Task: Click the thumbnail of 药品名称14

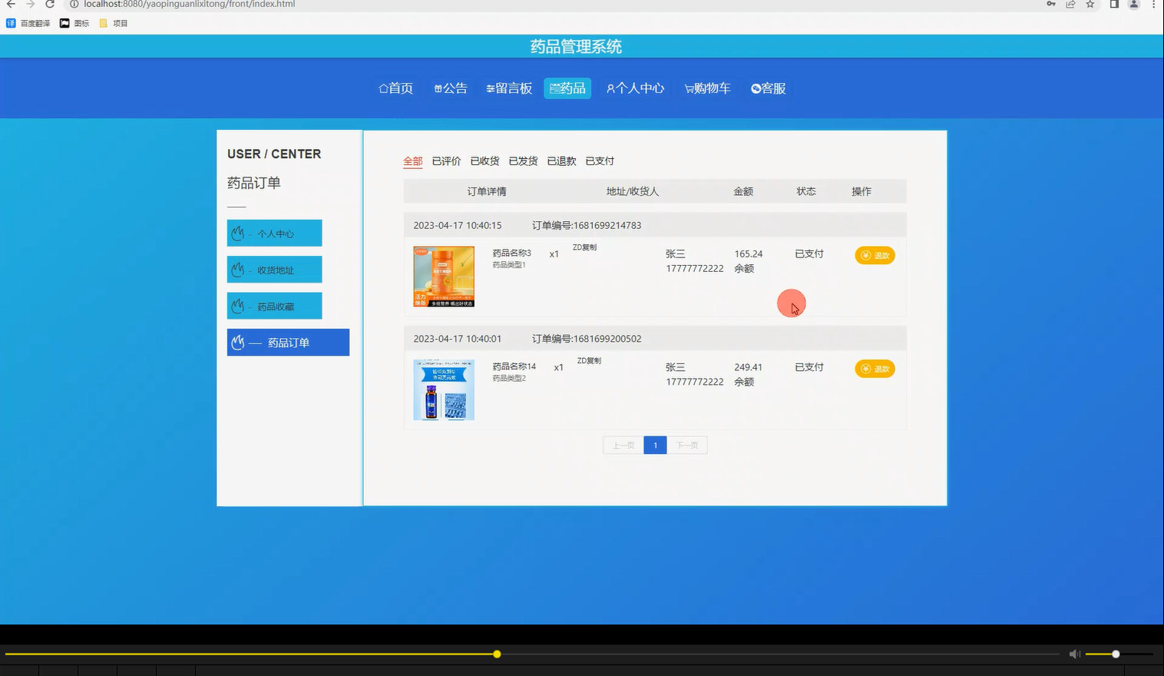Action: tap(443, 389)
